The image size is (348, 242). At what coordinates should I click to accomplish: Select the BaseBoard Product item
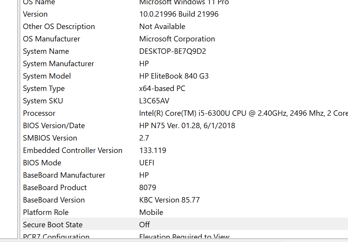(55, 187)
